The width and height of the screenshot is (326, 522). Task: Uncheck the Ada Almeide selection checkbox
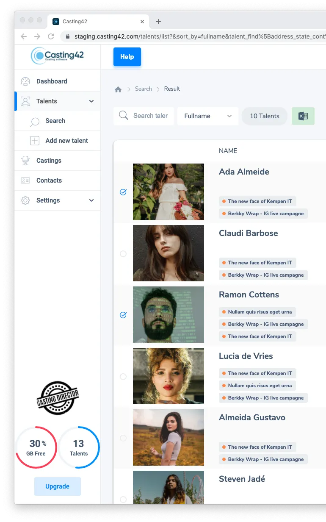coord(123,192)
